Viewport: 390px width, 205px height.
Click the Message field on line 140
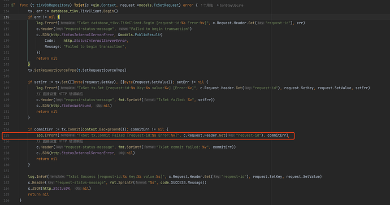pyautogui.click(x=53, y=46)
